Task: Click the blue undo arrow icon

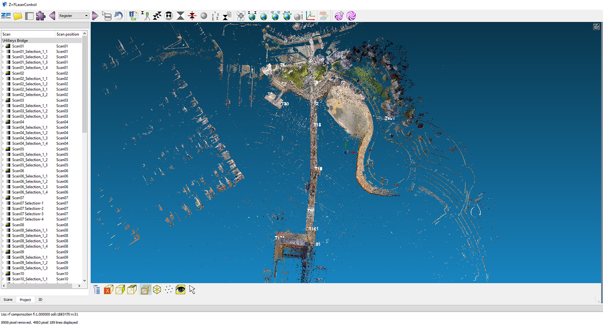Action: [118, 16]
